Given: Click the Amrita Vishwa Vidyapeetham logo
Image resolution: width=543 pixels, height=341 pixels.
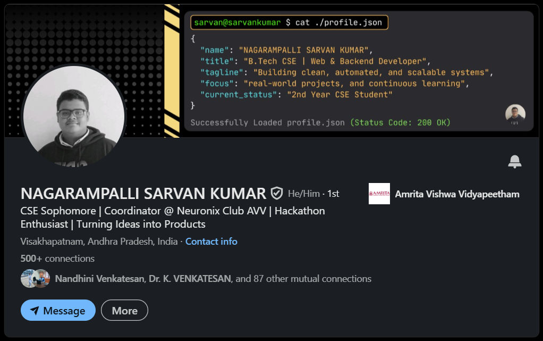Looking at the screenshot, I should [379, 194].
